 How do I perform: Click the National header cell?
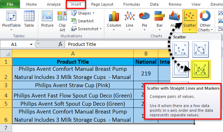pos(146,62)
